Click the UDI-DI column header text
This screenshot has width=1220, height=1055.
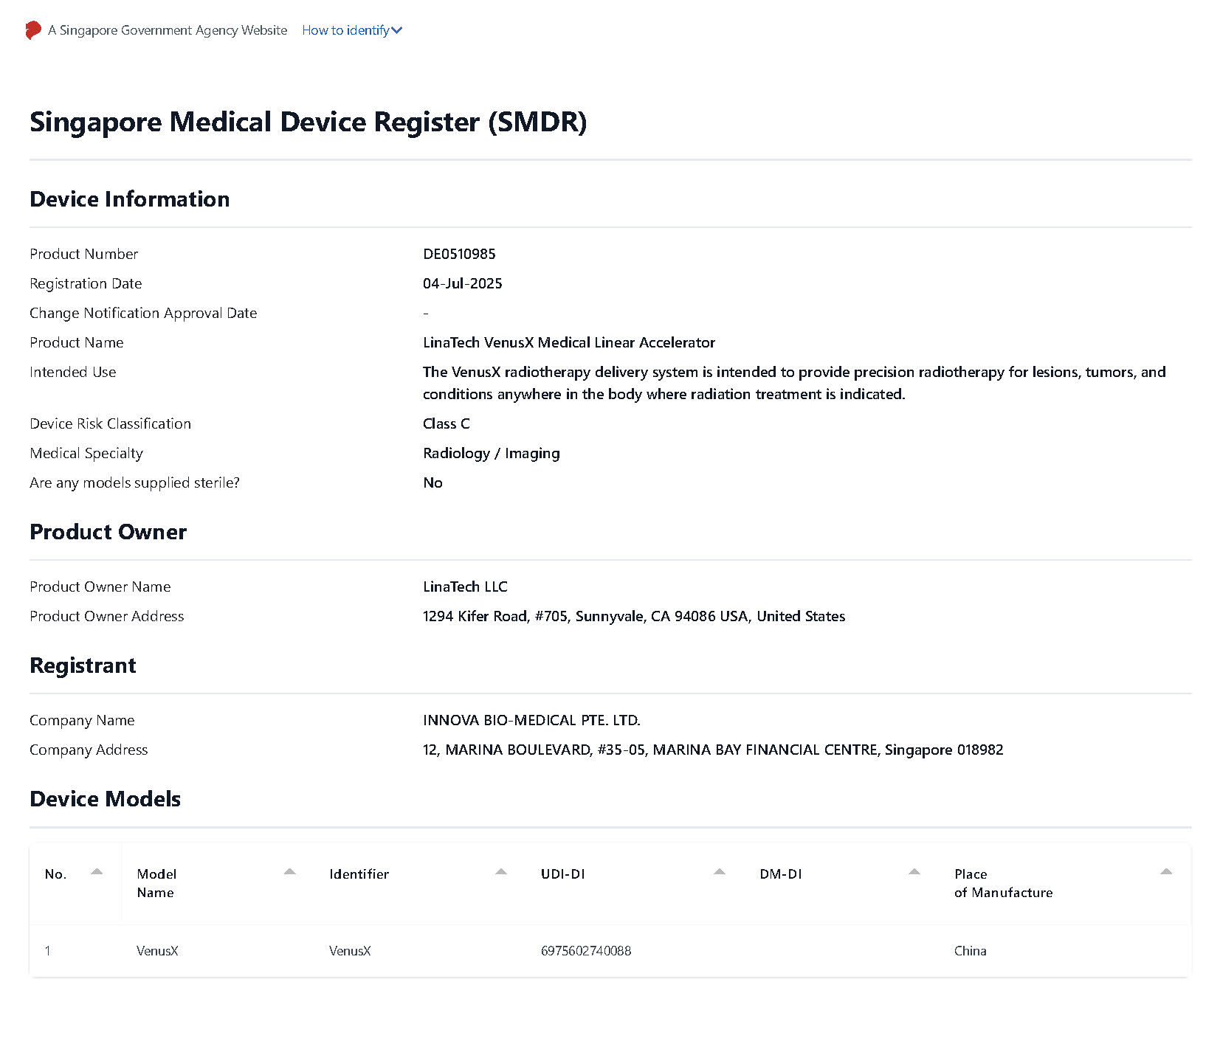pos(563,874)
